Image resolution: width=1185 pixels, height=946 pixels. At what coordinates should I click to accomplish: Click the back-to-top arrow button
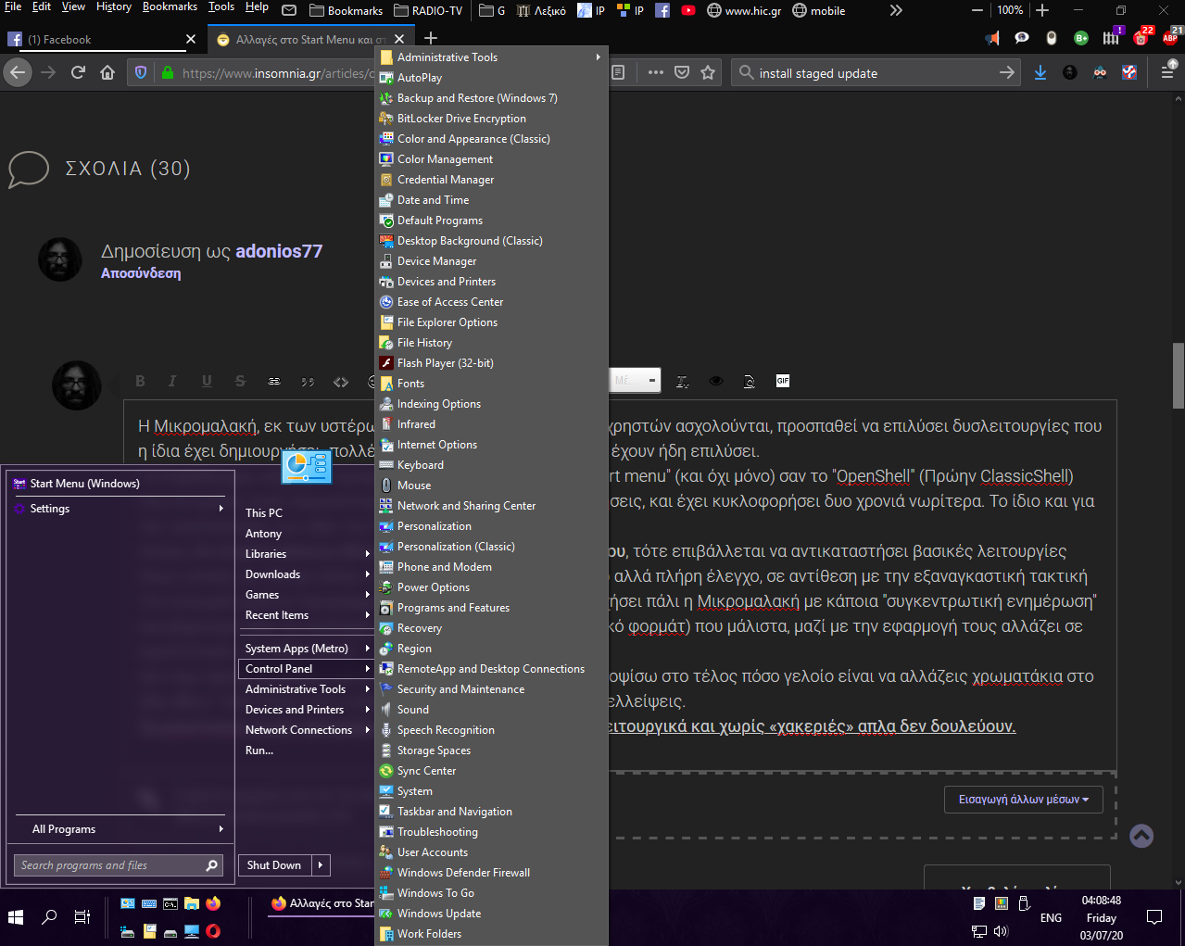click(x=1141, y=836)
